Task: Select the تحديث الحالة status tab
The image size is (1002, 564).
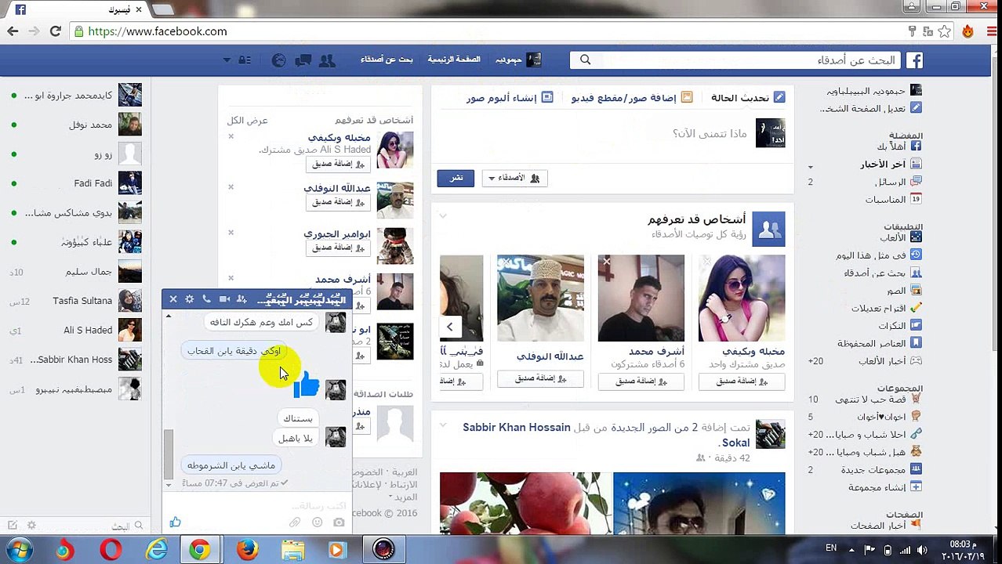Action: click(748, 98)
